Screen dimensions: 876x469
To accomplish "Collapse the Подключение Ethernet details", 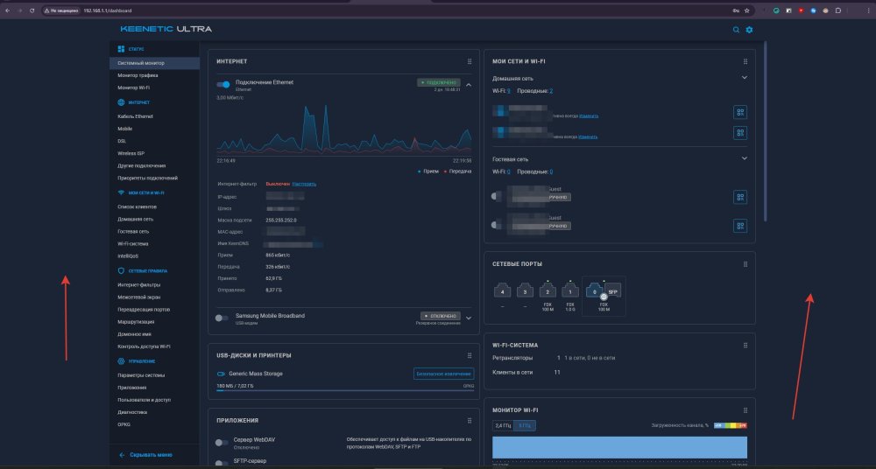I will pyautogui.click(x=469, y=85).
